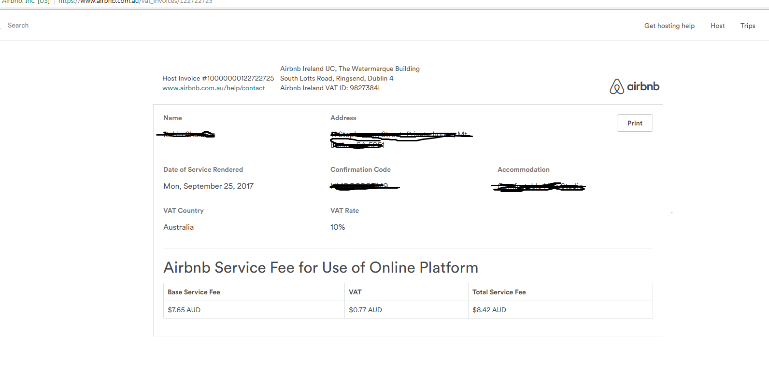This screenshot has height=387, width=769.
Task: Click the Airbnb logo symbol
Action: [x=617, y=86]
